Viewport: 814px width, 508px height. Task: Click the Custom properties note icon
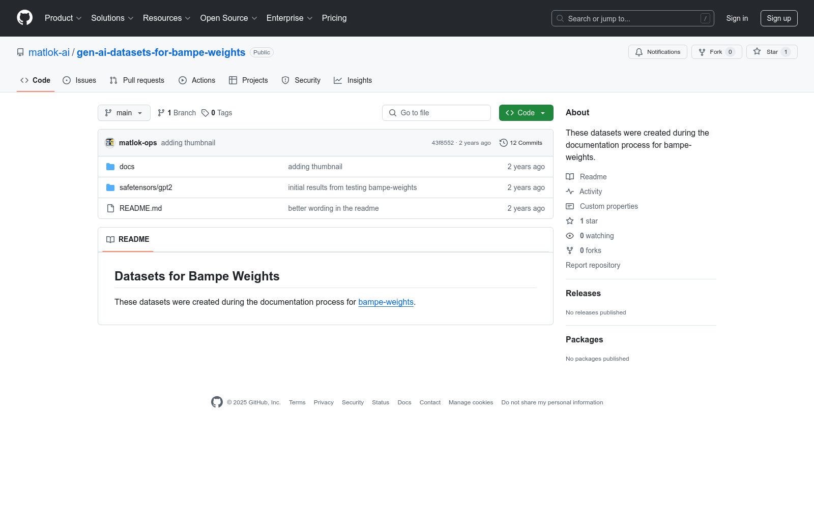(570, 206)
